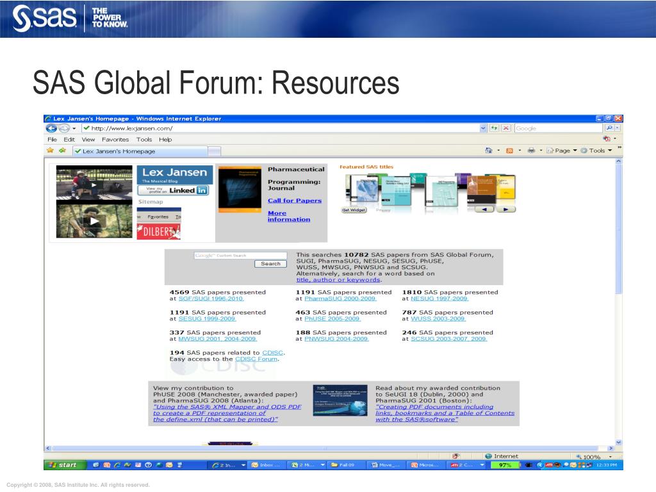Click the Search button under custom search

tap(271, 263)
